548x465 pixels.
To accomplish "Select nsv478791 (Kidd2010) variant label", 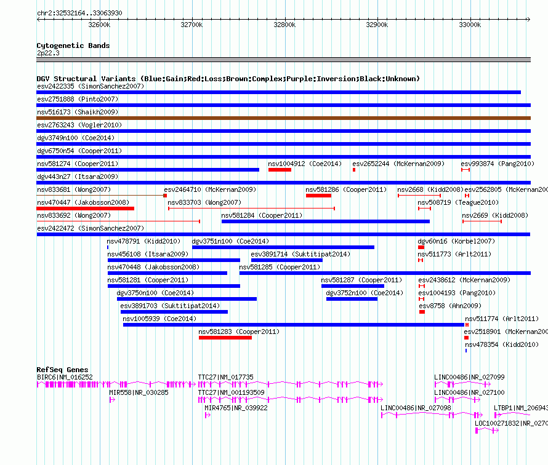I will (143, 241).
